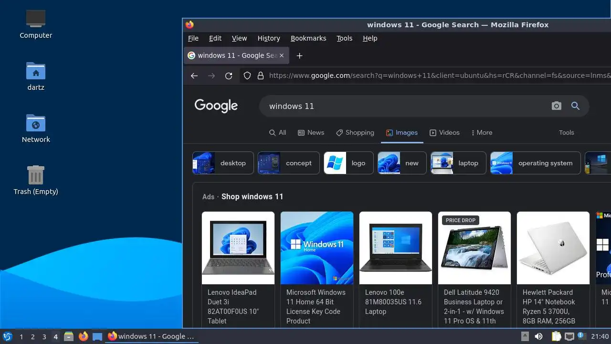Image resolution: width=611 pixels, height=344 pixels.
Task: Open the Bookmarks menu
Action: tap(308, 38)
